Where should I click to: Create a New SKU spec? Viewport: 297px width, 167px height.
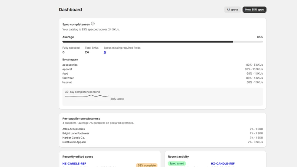(254, 10)
